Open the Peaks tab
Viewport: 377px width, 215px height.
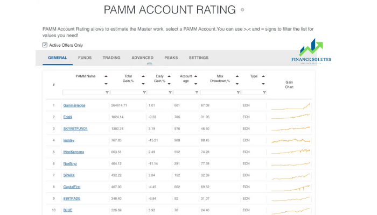pyautogui.click(x=171, y=58)
